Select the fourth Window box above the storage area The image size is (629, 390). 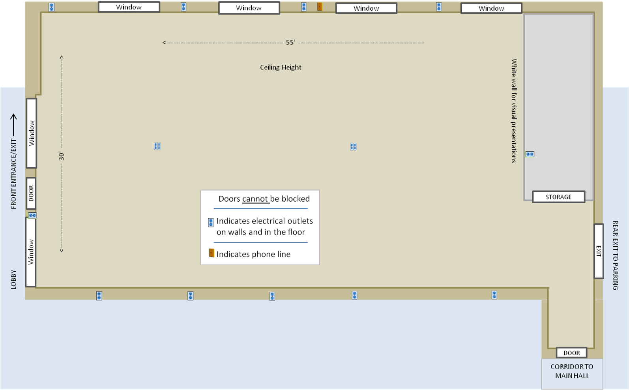tap(491, 8)
